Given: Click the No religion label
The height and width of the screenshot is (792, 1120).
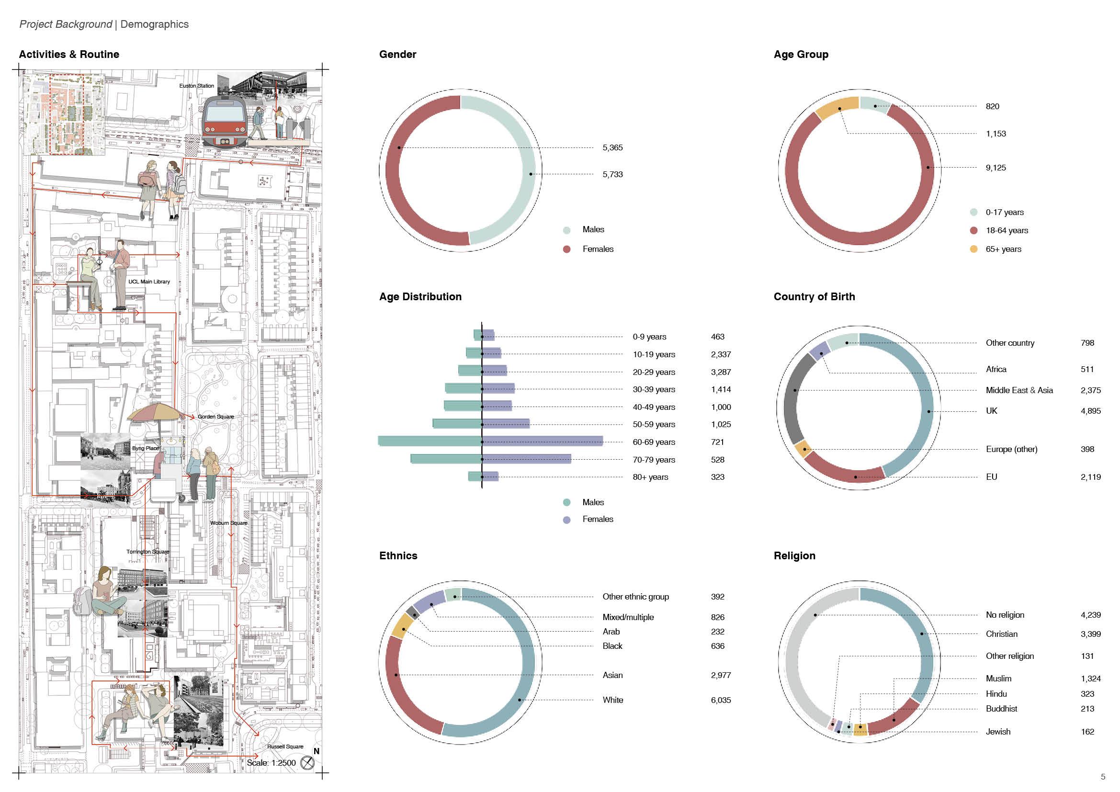Looking at the screenshot, I should tap(1005, 615).
